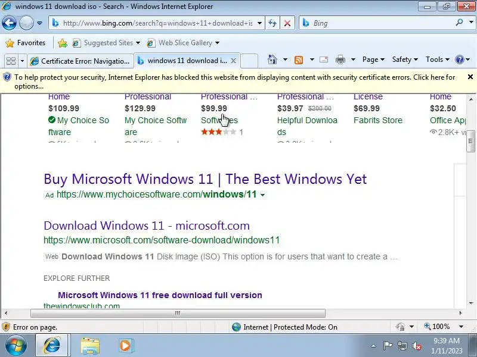Expand the tab list dropdown arrow
The image size is (477, 357).
click(x=22, y=61)
